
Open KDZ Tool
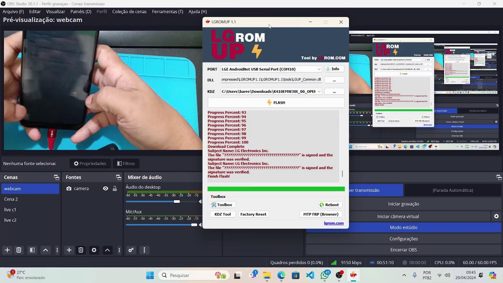(x=223, y=214)
